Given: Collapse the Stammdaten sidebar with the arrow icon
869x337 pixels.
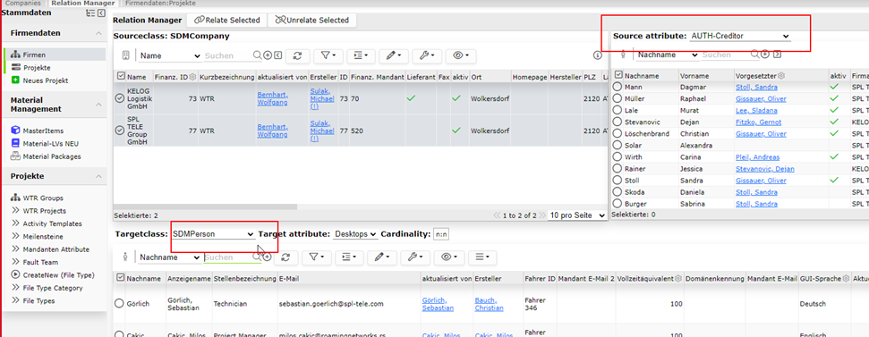Looking at the screenshot, I should click(x=101, y=13).
